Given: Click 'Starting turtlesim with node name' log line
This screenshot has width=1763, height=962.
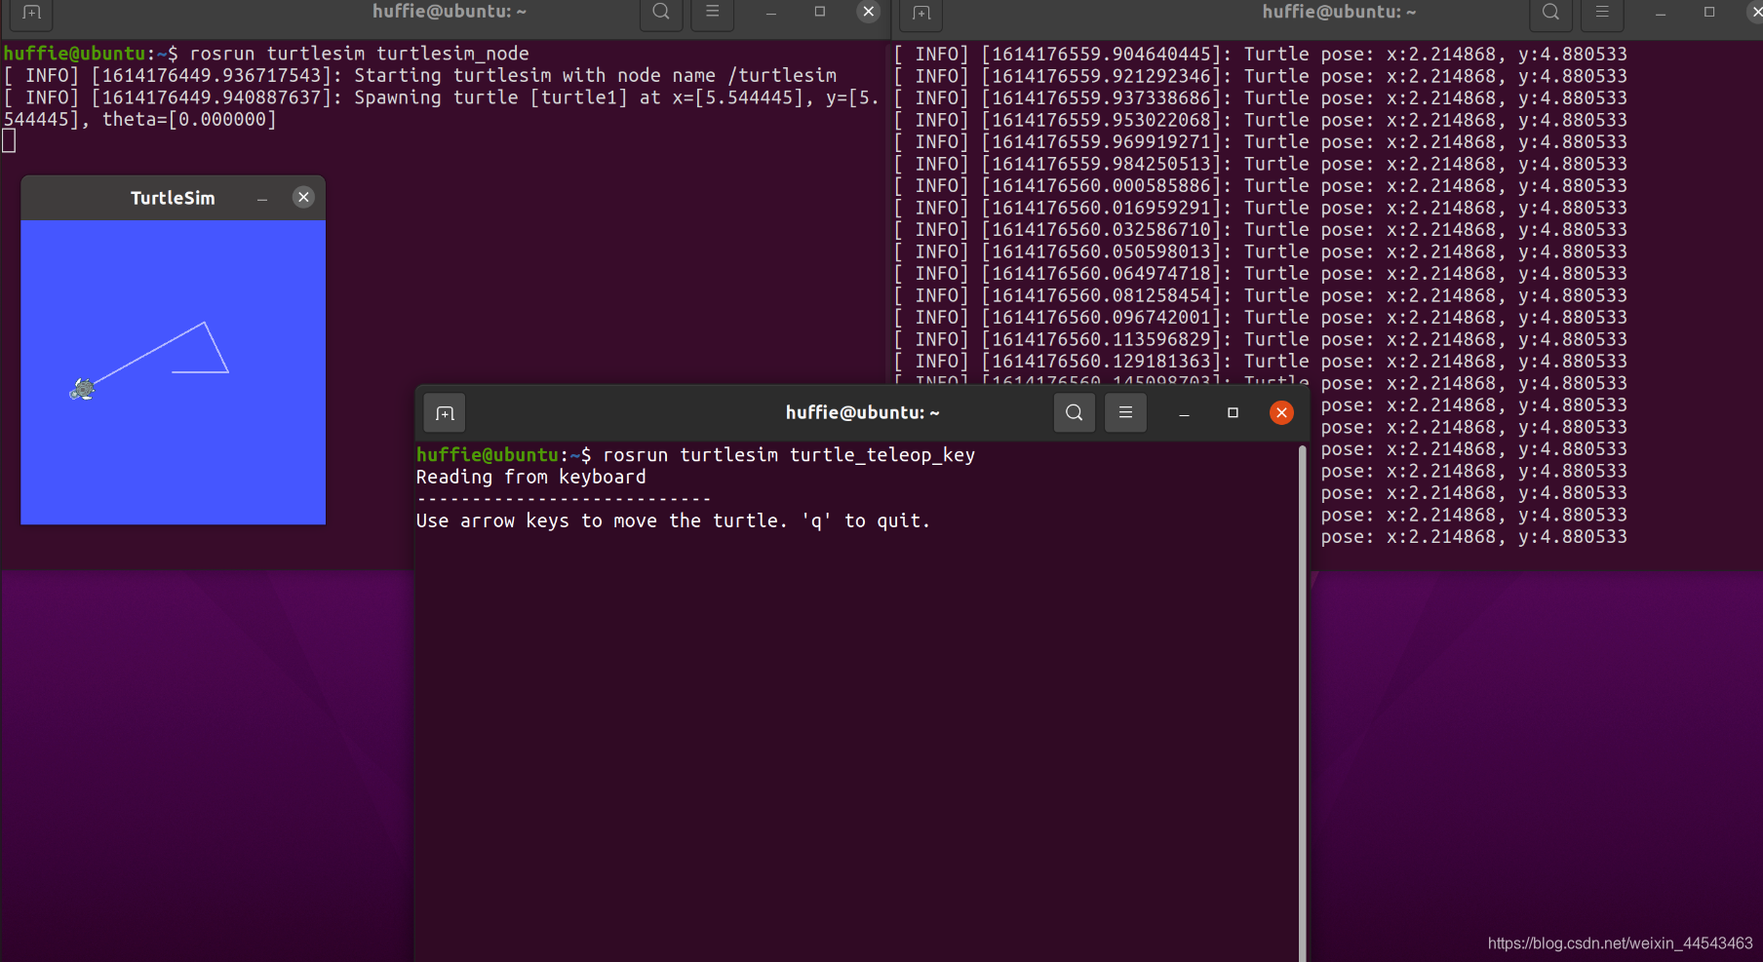Looking at the screenshot, I should click(420, 76).
